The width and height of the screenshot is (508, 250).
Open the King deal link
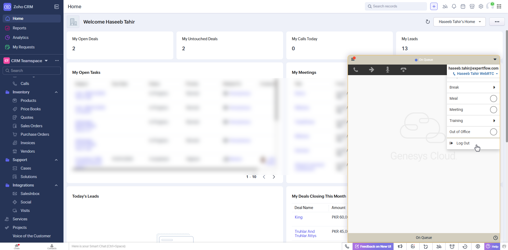[x=298, y=217]
